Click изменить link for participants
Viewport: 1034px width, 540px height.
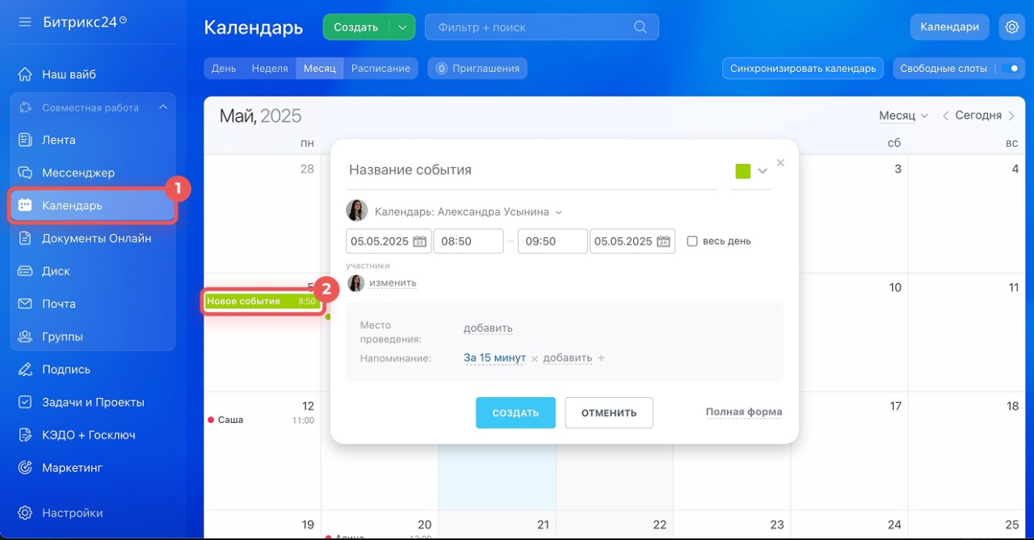pos(393,283)
